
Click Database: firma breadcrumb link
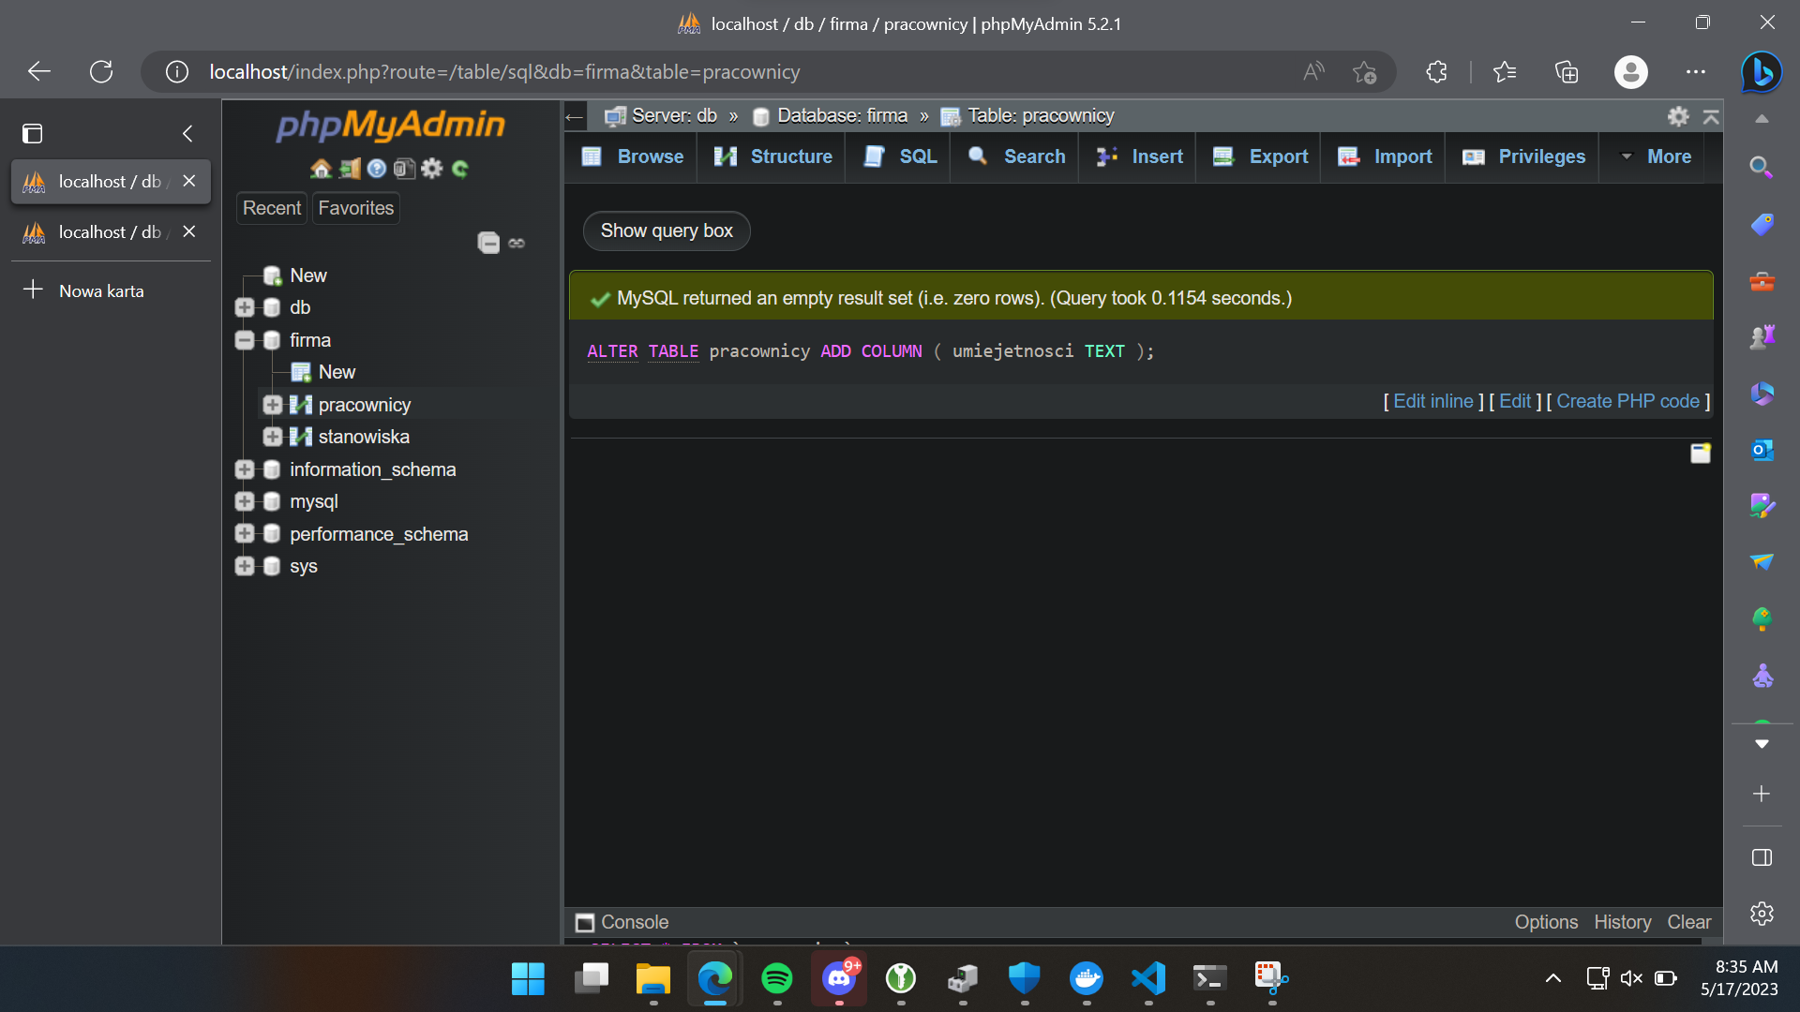point(842,116)
